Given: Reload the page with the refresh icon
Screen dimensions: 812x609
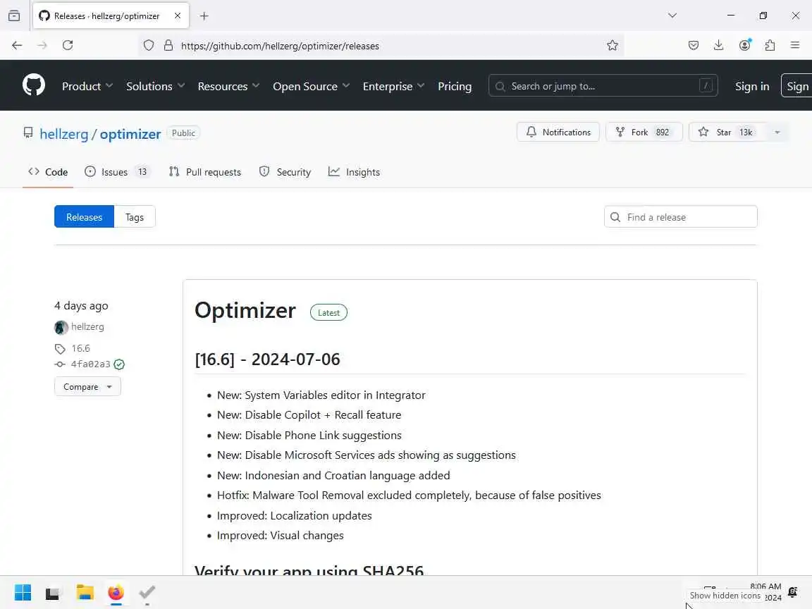Looking at the screenshot, I should [x=68, y=46].
